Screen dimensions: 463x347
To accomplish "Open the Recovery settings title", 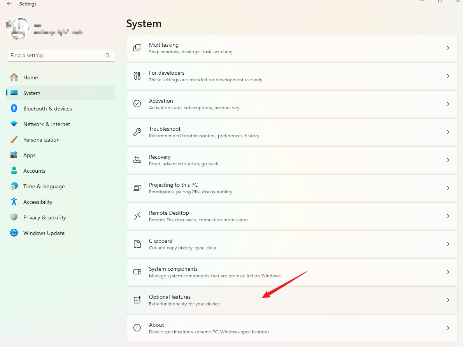I will point(160,157).
